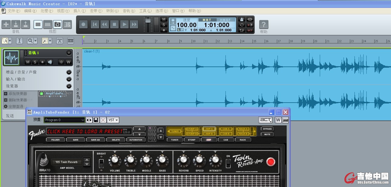The image size is (391, 187).
Task: Rewind to the start of the project
Action: tap(95, 24)
